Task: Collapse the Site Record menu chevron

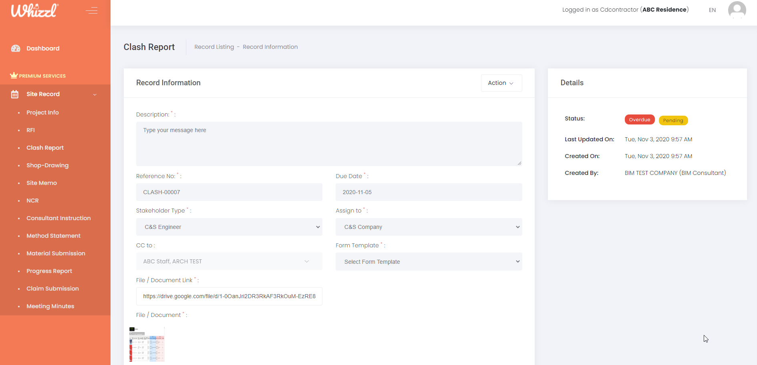Action: pos(95,94)
